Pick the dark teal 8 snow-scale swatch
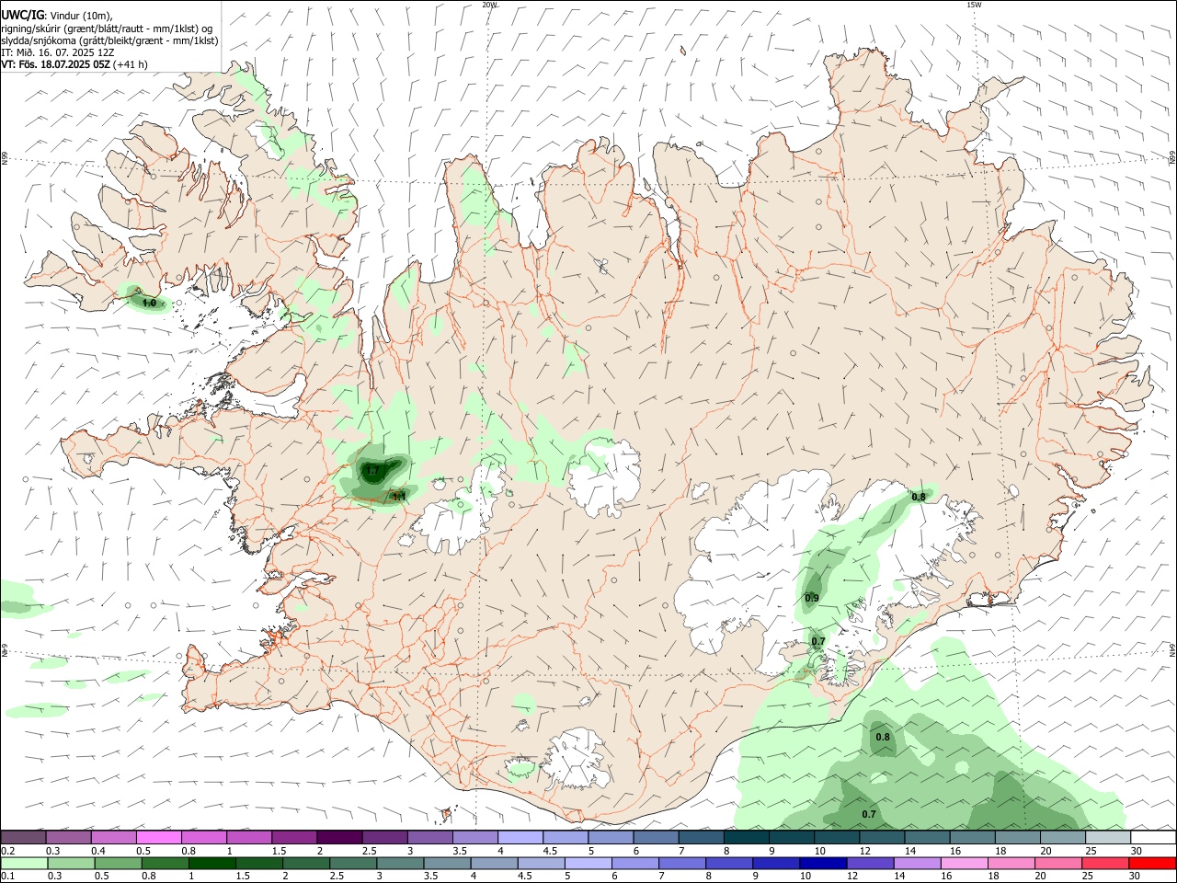 [x=747, y=837]
